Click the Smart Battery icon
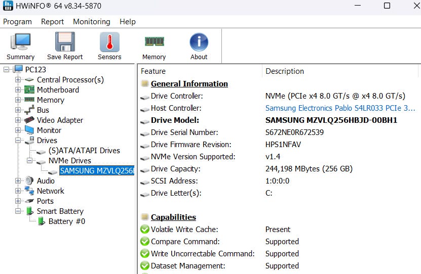The height and width of the screenshot is (274, 421). coord(30,211)
